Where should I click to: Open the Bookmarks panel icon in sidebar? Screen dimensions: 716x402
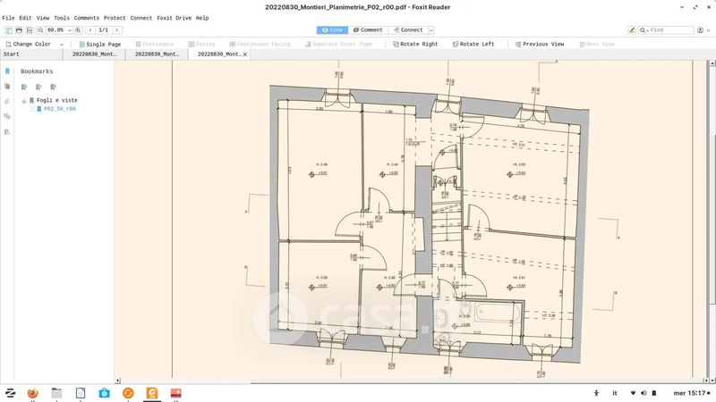tap(7, 71)
